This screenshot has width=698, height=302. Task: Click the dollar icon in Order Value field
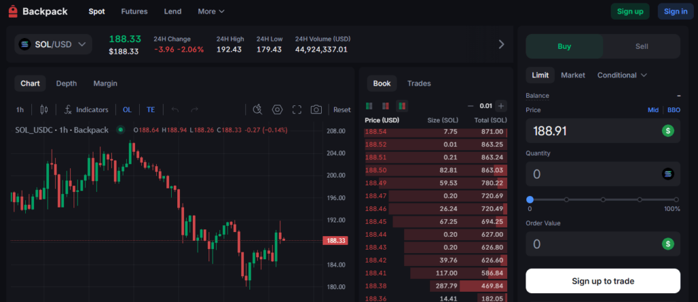[668, 244]
